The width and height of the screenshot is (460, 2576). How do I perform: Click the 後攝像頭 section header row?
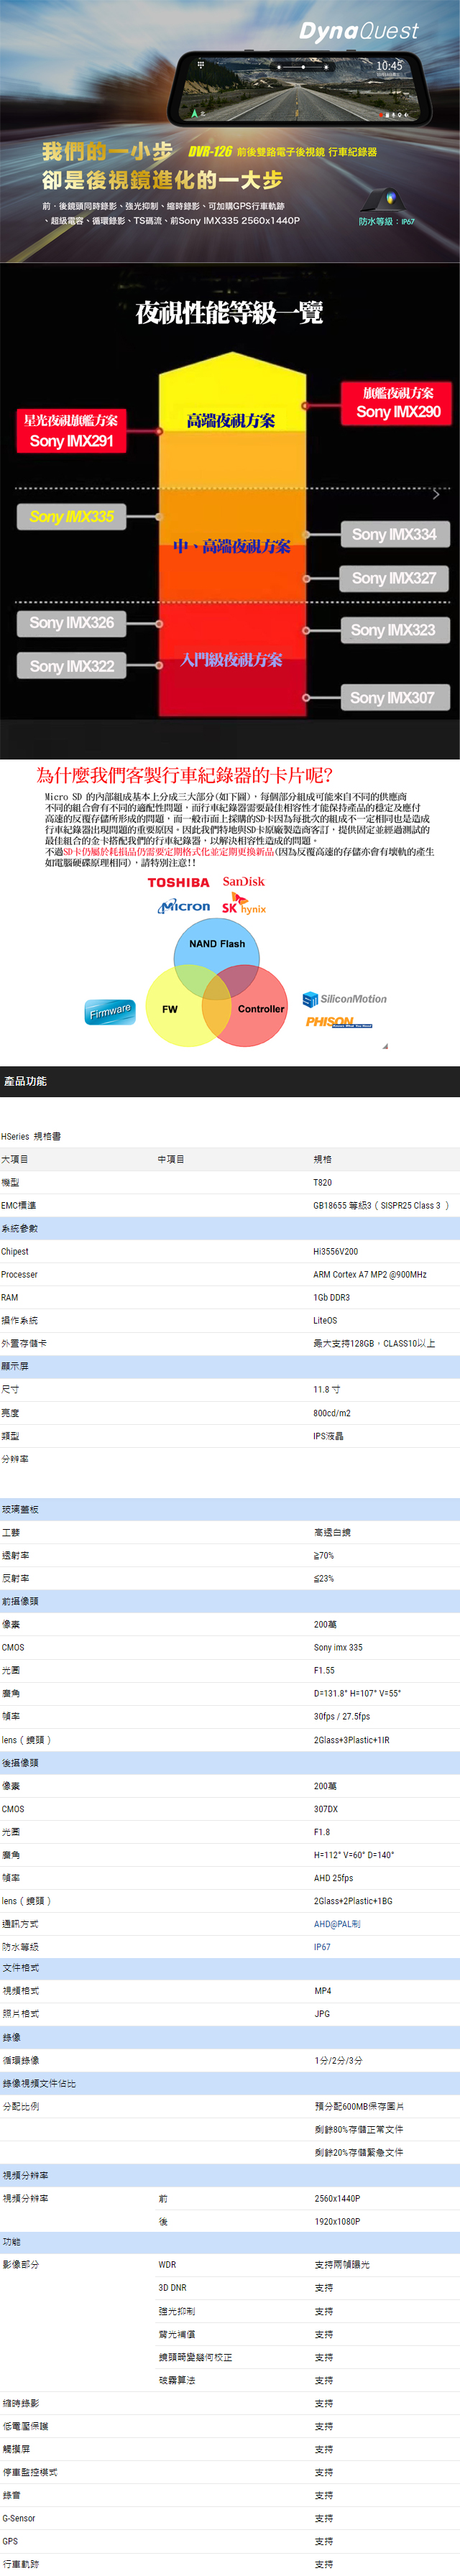tap(230, 1763)
